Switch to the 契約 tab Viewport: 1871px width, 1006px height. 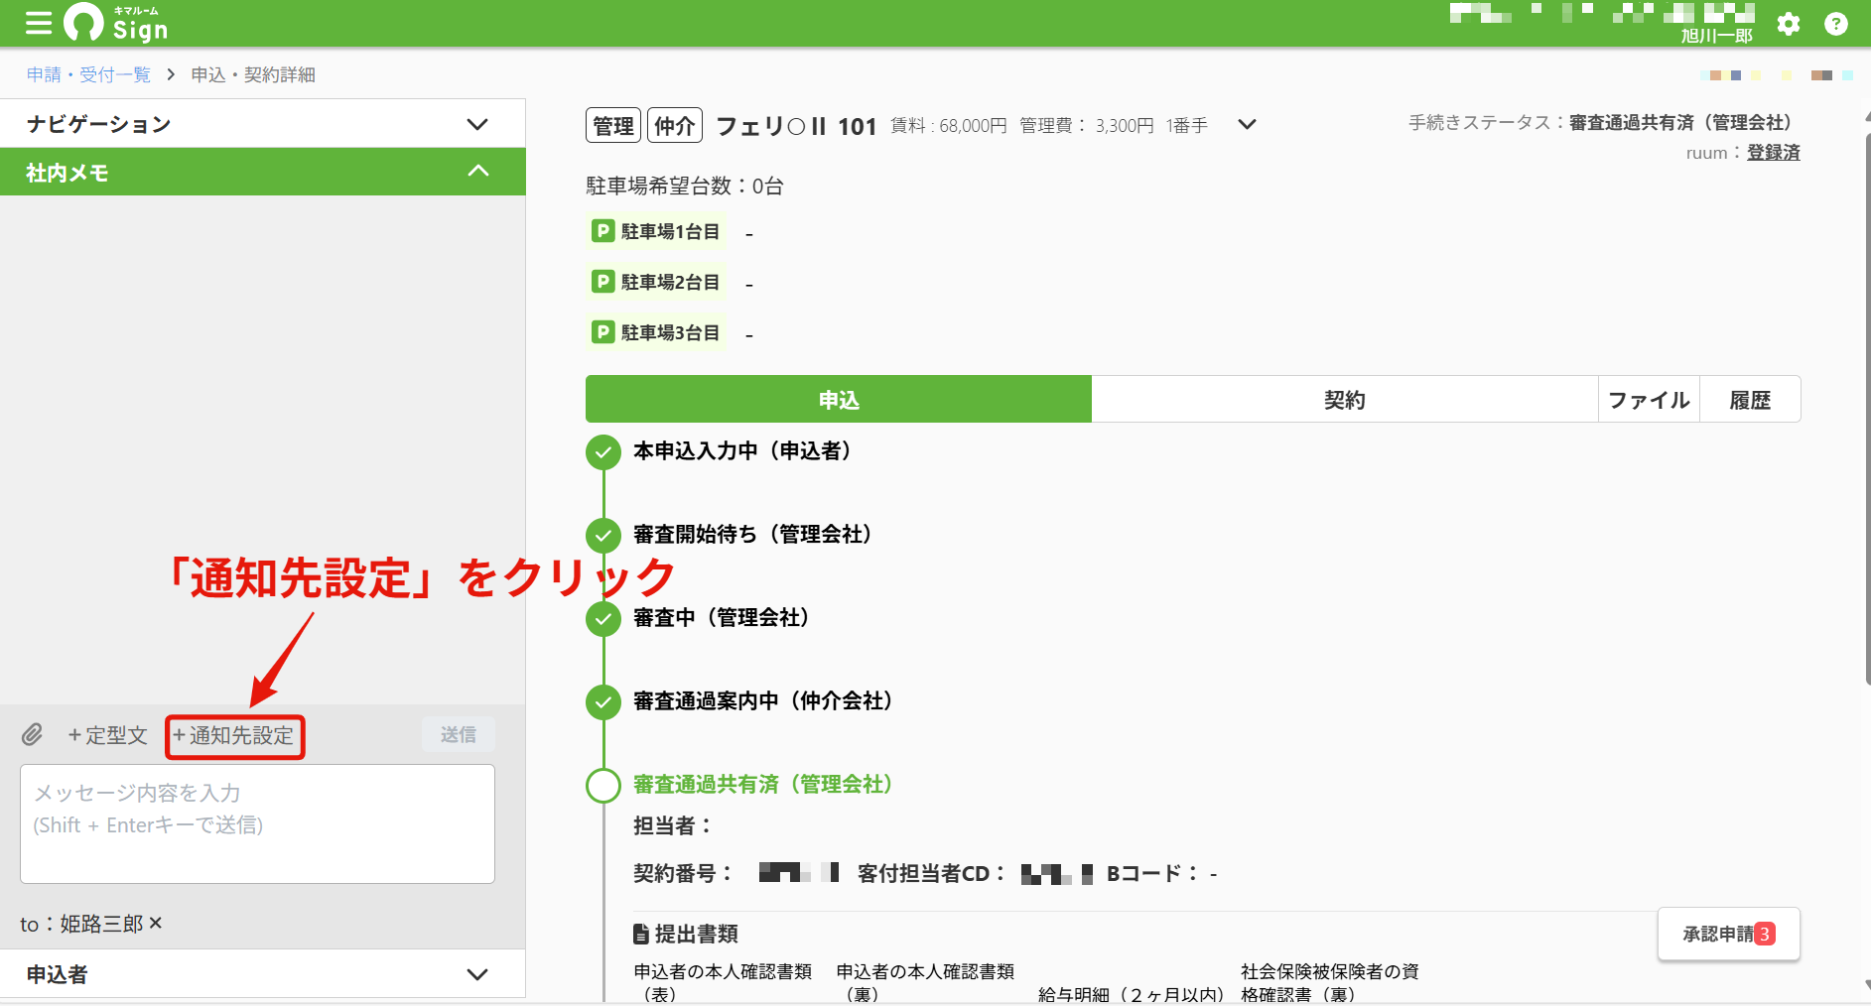click(1345, 399)
